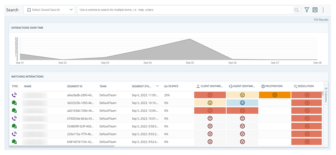
Task: Sort by the Frustration column header
Action: click(272, 86)
